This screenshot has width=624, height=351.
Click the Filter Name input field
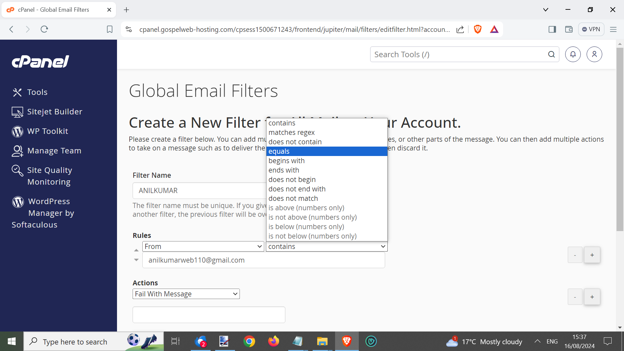pos(199,190)
